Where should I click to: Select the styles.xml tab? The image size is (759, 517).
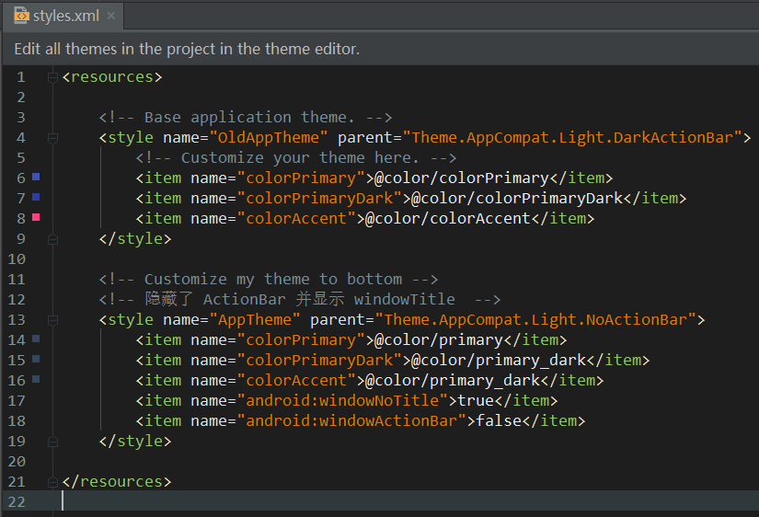(x=65, y=16)
